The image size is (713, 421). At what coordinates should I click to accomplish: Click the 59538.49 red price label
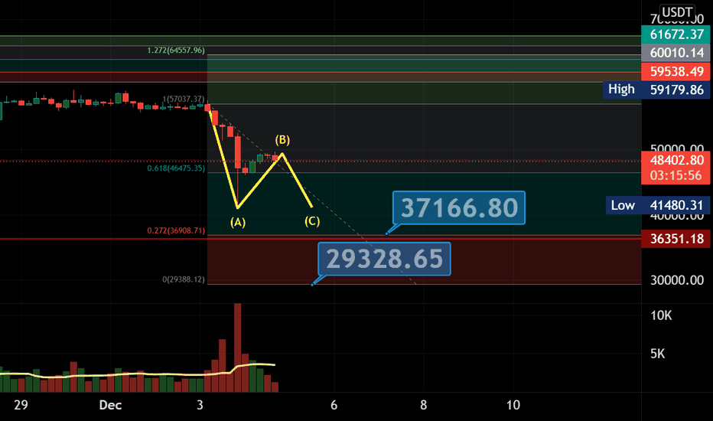click(x=676, y=71)
